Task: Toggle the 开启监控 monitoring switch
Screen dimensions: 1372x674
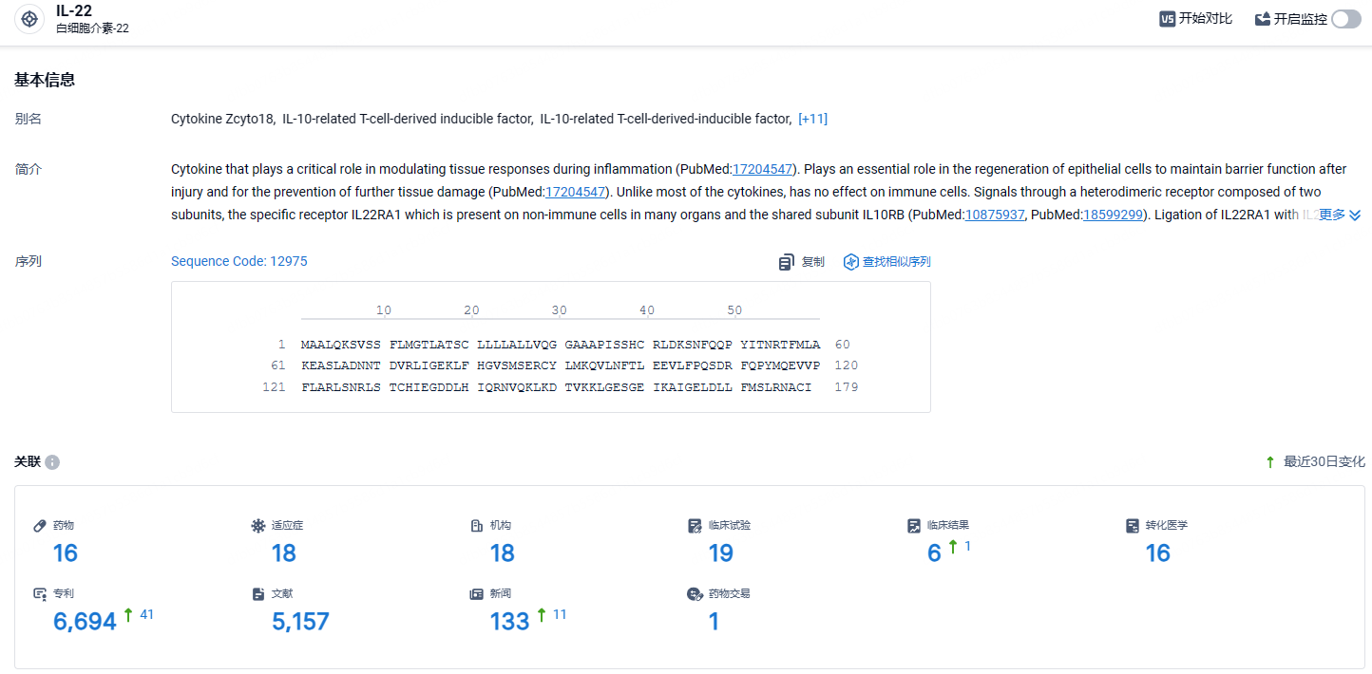Action: click(x=1345, y=19)
